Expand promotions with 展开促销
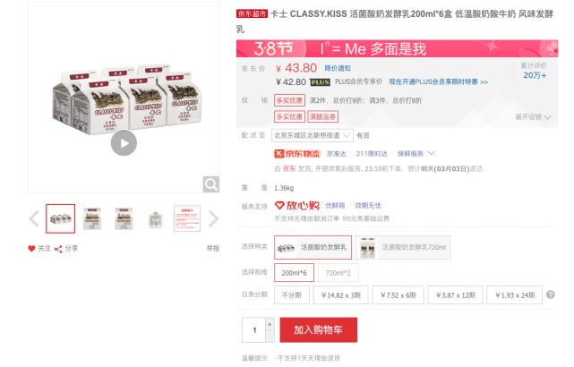574x367 pixels. 533,117
